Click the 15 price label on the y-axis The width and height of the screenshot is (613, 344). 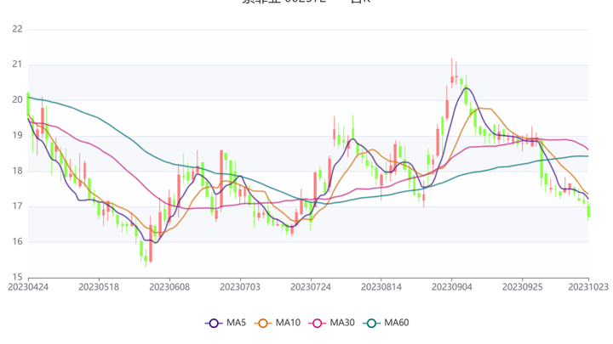click(x=17, y=277)
